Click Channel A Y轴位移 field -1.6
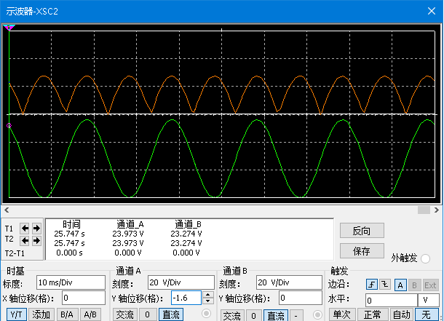Viewport: 444px width, 321px height. point(186,298)
